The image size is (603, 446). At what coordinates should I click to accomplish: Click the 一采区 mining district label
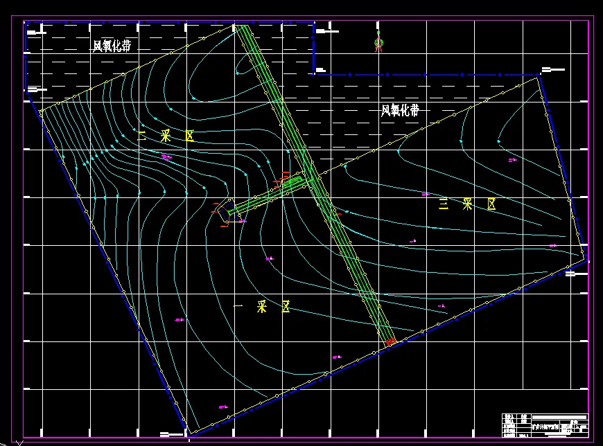coord(262,307)
